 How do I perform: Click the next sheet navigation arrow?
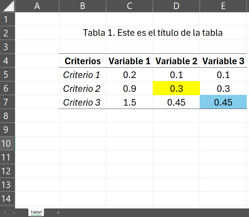coord(14,213)
